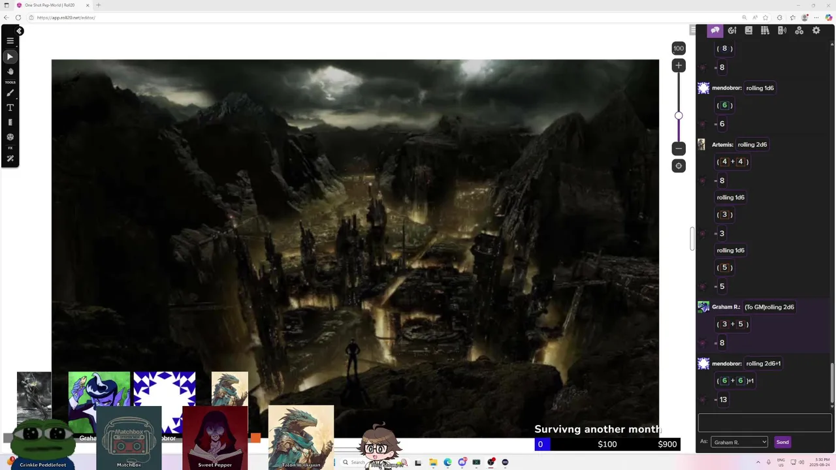This screenshot has width=836, height=470.
Task: Click the $900 tracker value
Action: point(667,445)
